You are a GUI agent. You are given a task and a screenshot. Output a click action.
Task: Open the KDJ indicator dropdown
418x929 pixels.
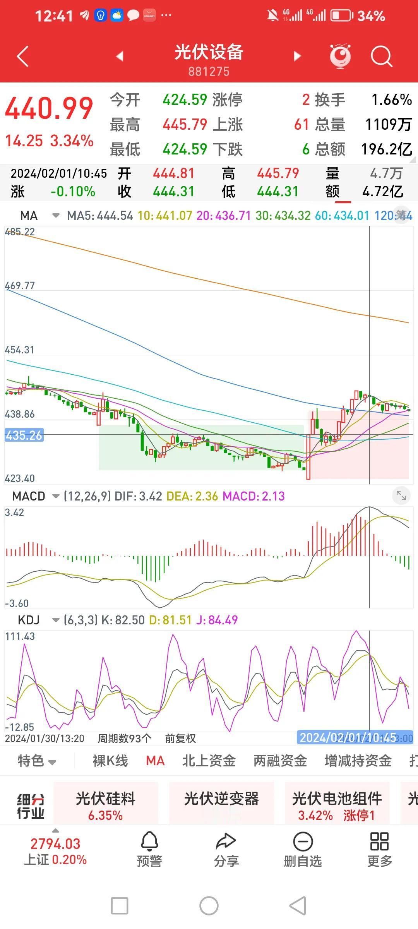56,620
